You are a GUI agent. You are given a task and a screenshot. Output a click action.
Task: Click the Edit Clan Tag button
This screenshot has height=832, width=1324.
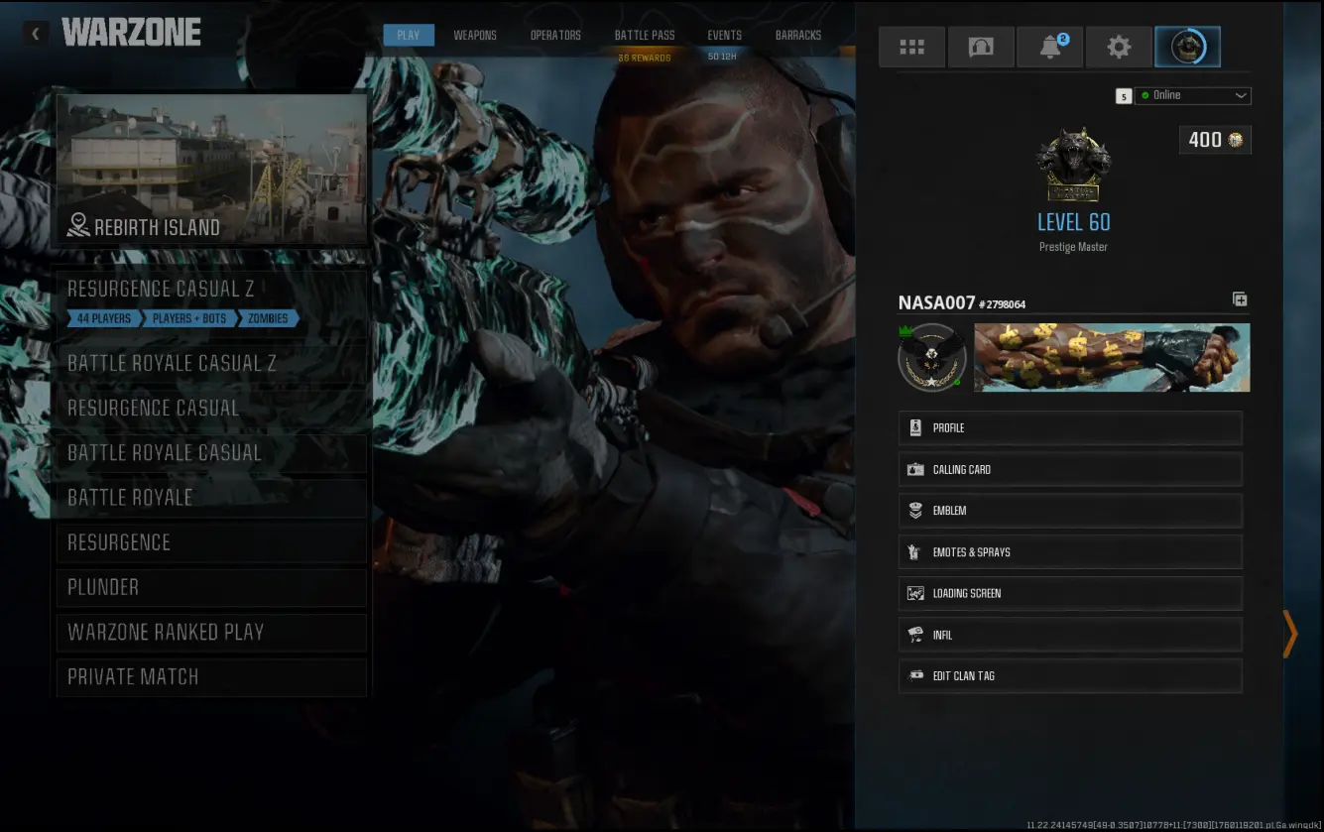[1070, 676]
